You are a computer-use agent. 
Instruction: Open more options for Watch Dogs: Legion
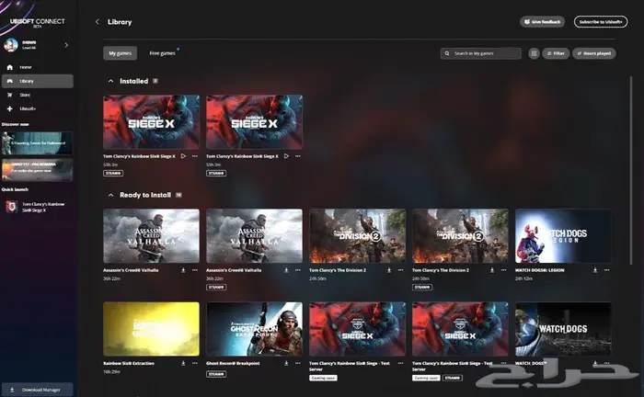point(606,271)
